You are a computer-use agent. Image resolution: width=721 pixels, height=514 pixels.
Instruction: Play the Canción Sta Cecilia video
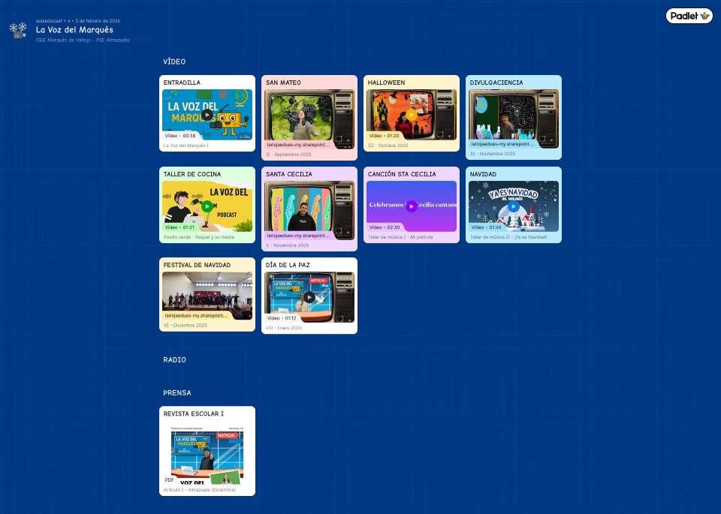[x=411, y=206]
